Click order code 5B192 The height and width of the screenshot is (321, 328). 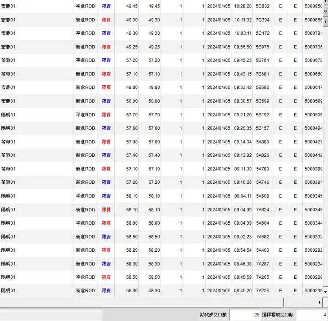coord(262,115)
